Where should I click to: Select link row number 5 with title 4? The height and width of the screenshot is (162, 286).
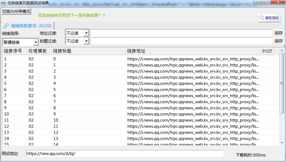[x=138, y=83]
